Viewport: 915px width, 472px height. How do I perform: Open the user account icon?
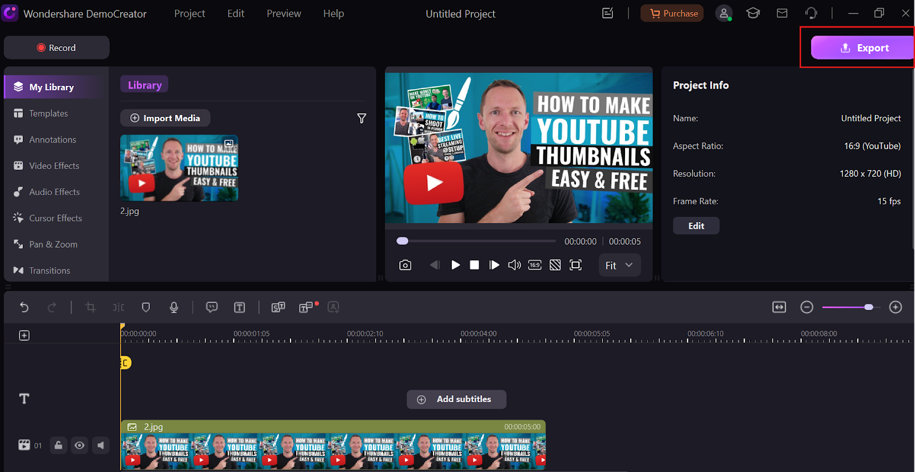click(724, 13)
